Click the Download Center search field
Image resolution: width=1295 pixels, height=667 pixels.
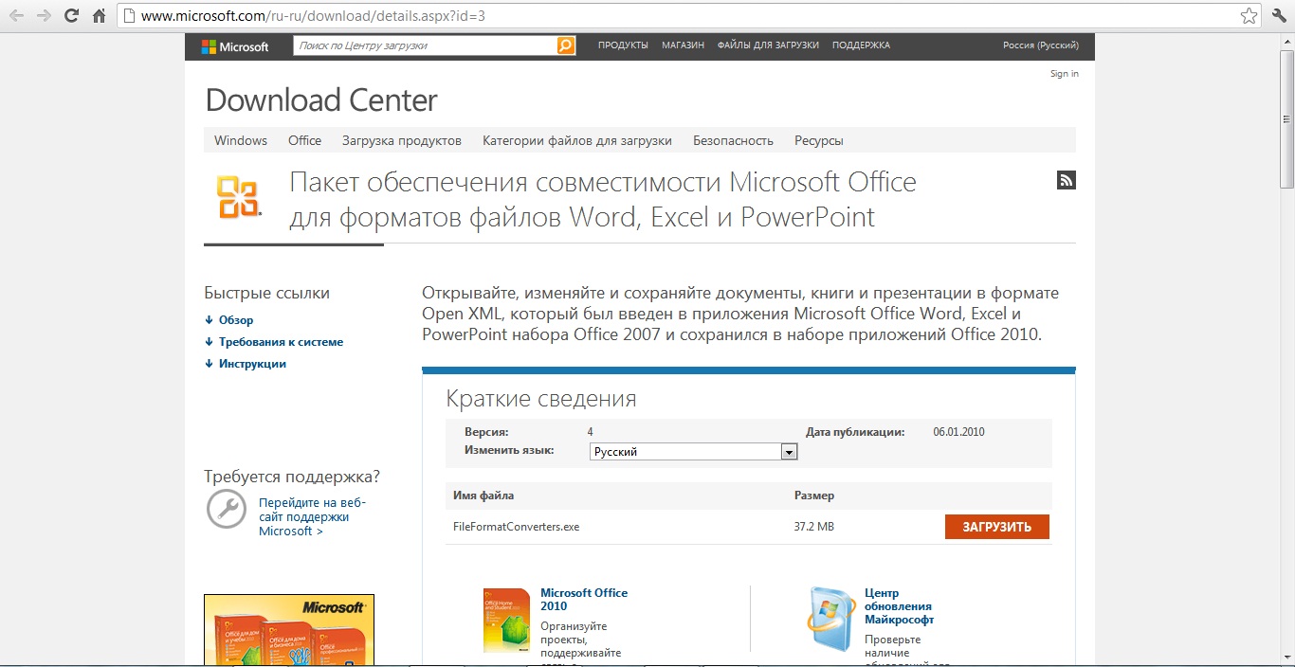pos(425,45)
